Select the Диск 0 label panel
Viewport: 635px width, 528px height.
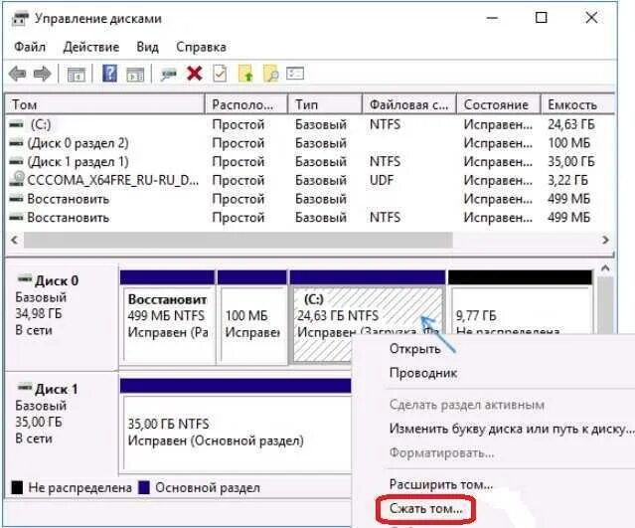pos(62,315)
